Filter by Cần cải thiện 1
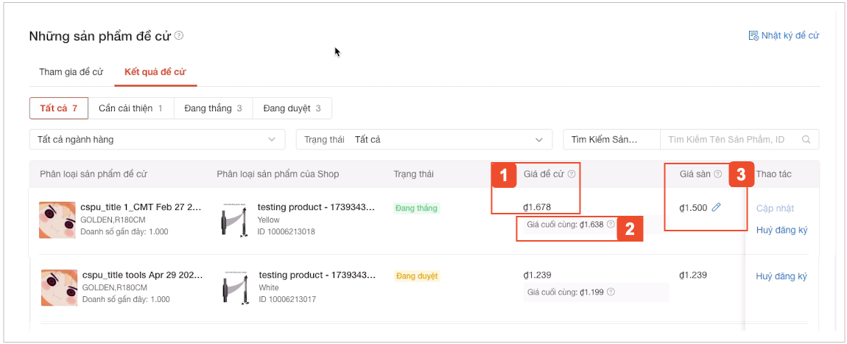The height and width of the screenshot is (344, 847). pyautogui.click(x=130, y=108)
